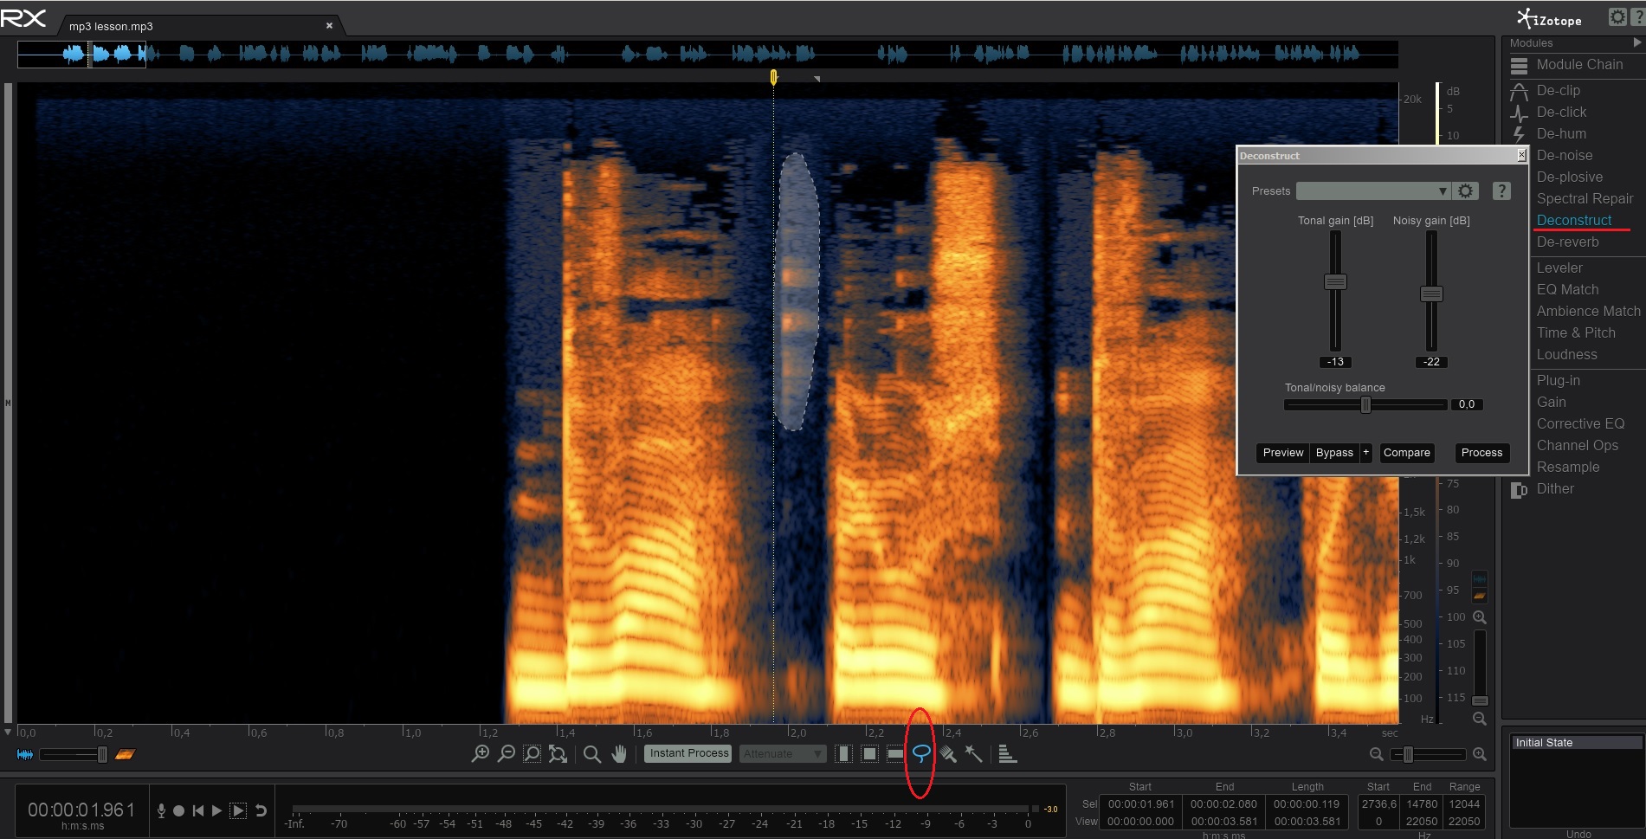This screenshot has width=1646, height=839.
Task: Pick the Magic Wand selection tool
Action: 974,754
